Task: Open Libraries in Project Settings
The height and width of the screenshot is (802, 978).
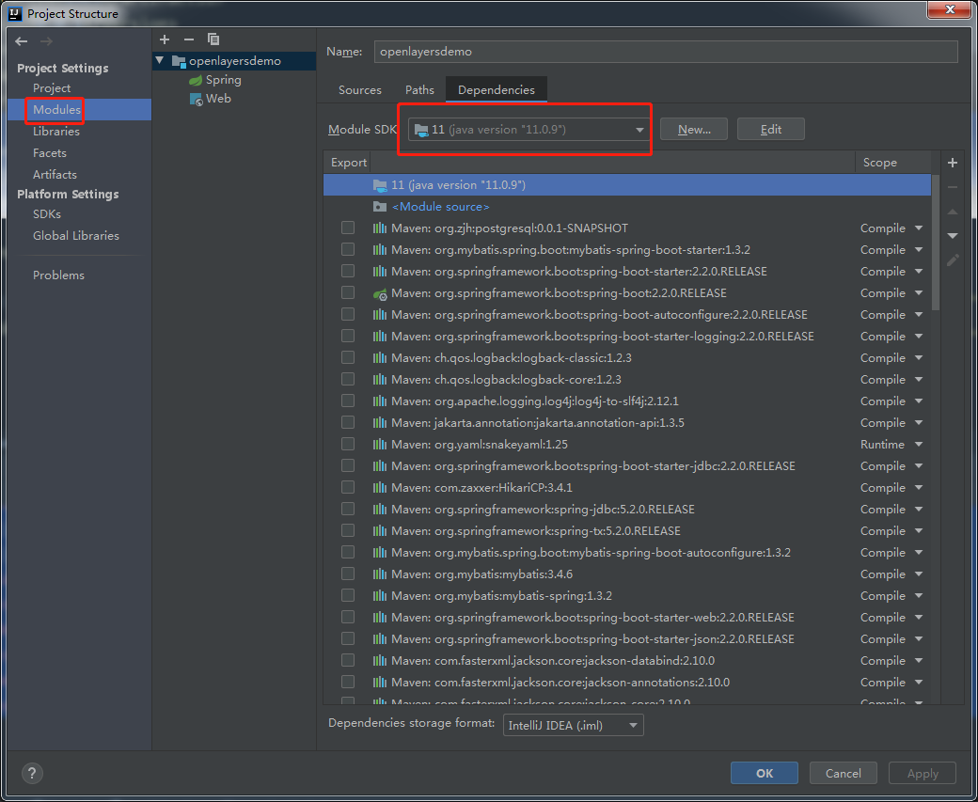Action: [56, 132]
